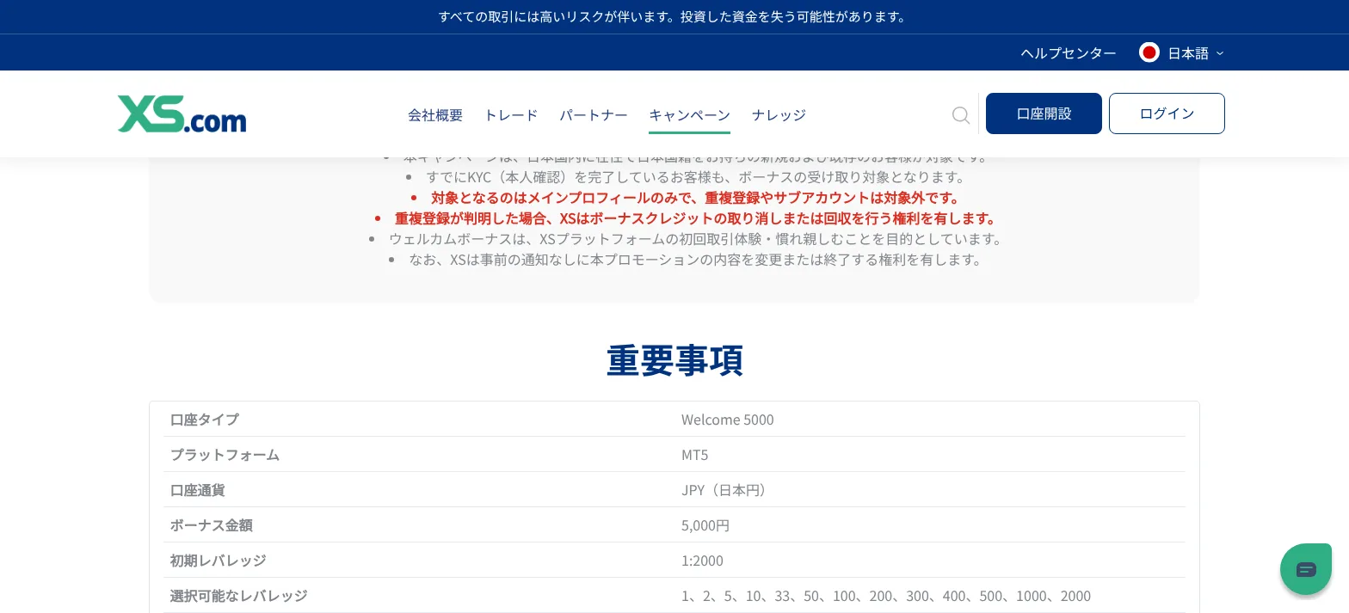
Task: Select the list of selectable leverage values
Action: click(x=886, y=596)
